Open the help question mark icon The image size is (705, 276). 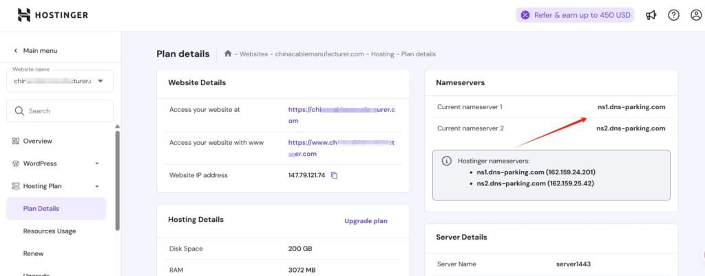[x=673, y=15]
